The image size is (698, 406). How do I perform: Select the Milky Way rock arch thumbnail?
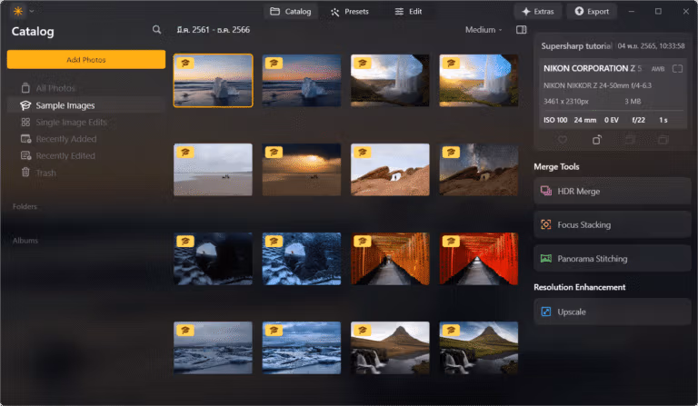coord(479,170)
